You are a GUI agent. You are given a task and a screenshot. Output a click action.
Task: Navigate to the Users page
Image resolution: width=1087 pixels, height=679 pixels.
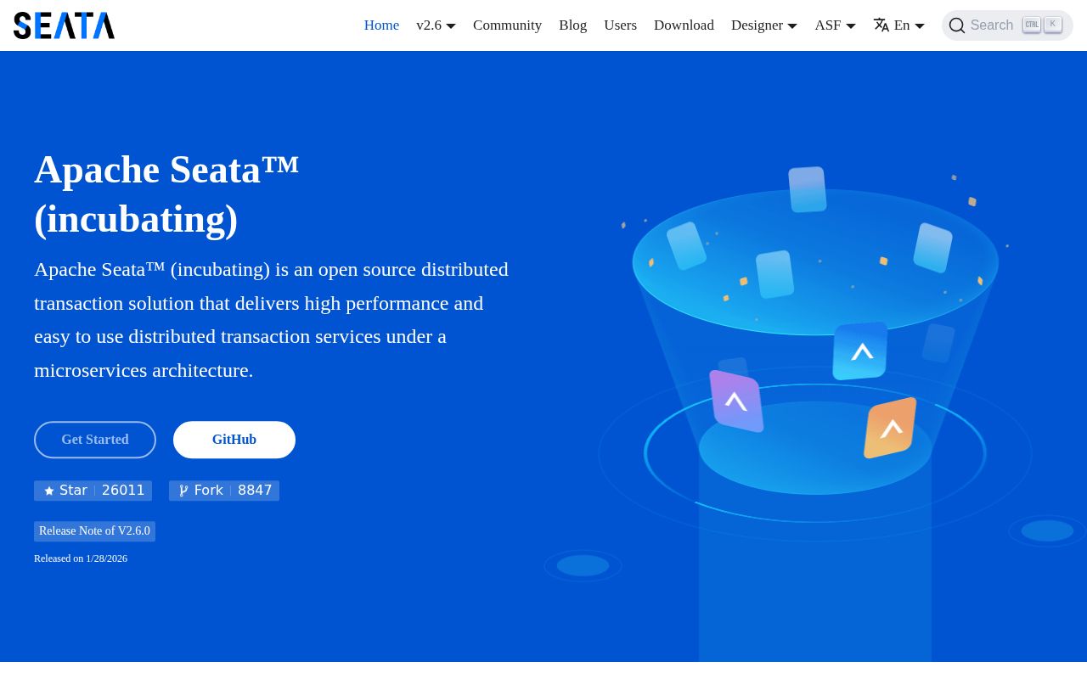point(620,25)
